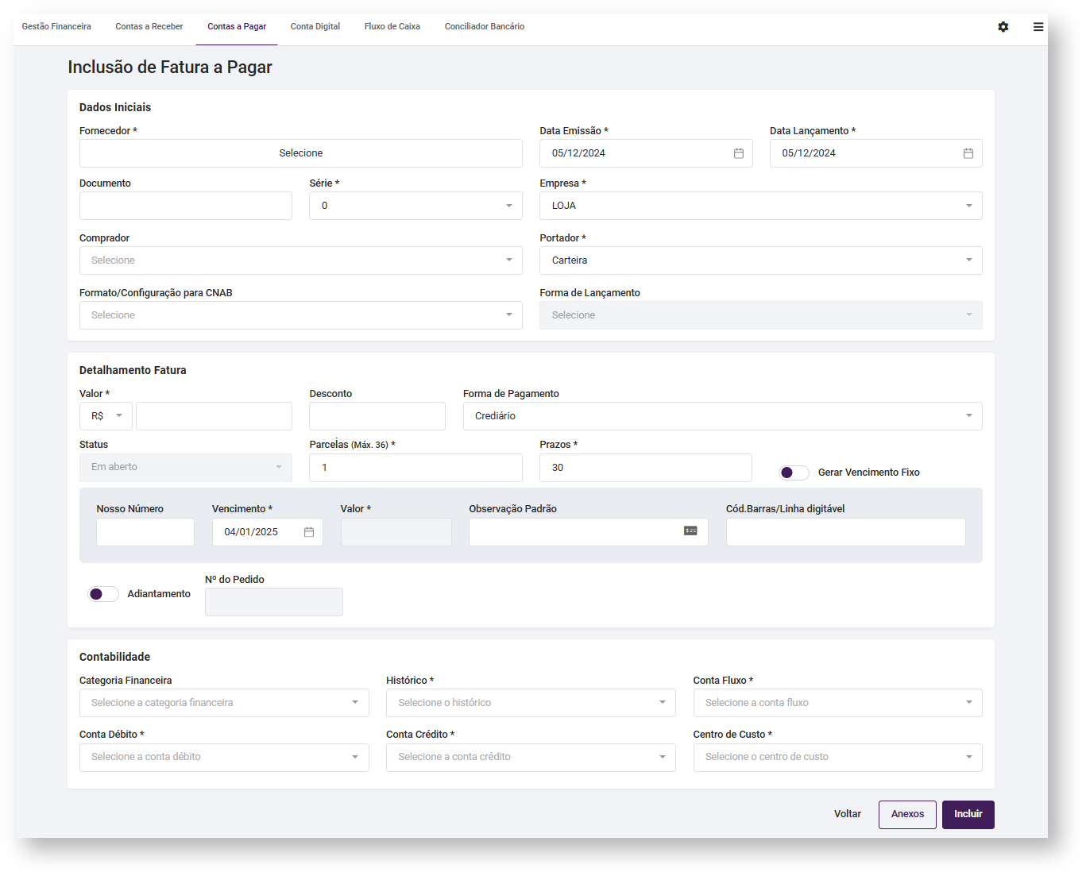Click the Voltar link

click(x=848, y=814)
